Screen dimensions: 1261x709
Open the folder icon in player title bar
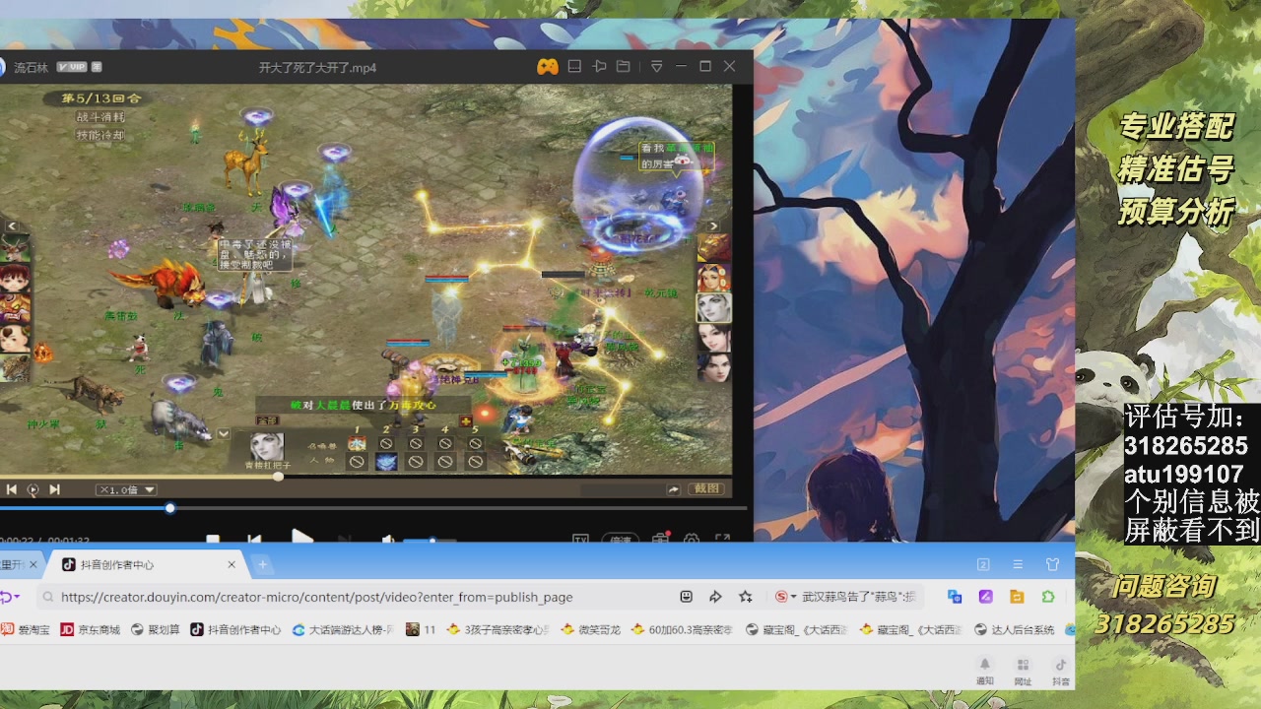coord(623,66)
